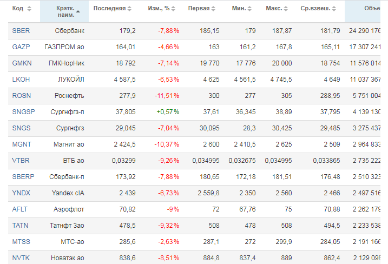The height and width of the screenshot is (264, 388).
Task: Click first price 884,8 for NVTK
Action: point(212,258)
